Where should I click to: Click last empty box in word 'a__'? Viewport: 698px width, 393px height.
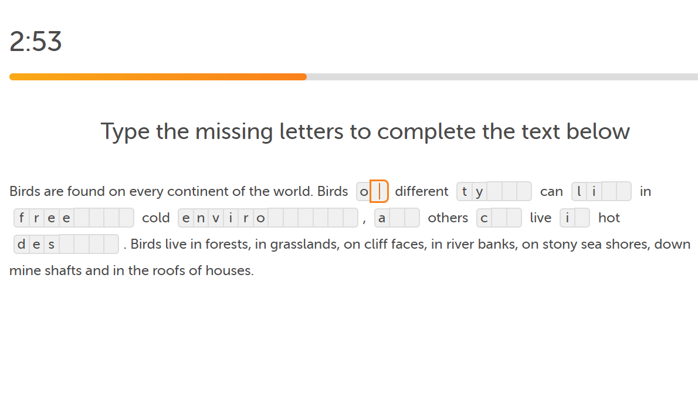pos(412,218)
